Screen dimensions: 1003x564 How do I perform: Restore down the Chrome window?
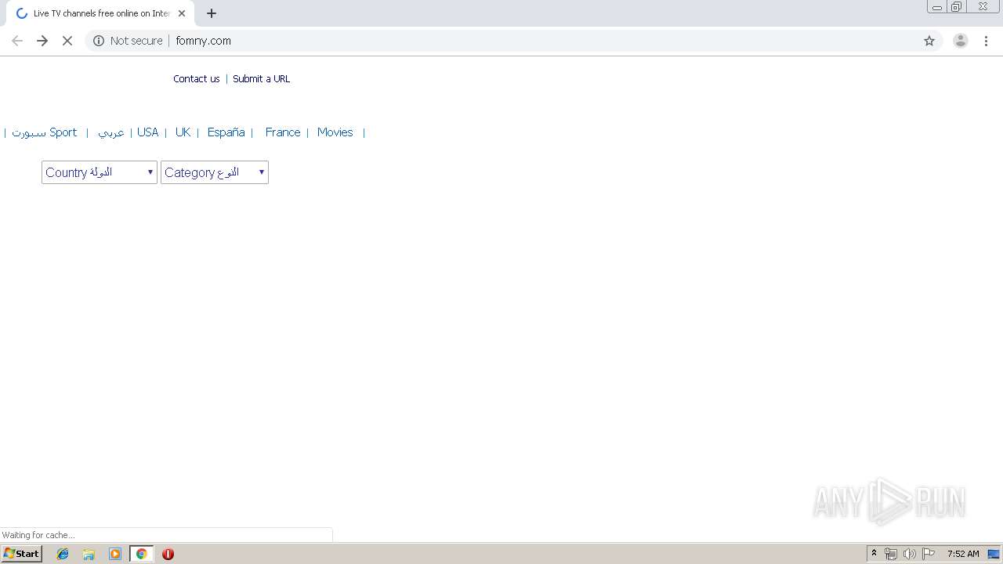pos(957,7)
